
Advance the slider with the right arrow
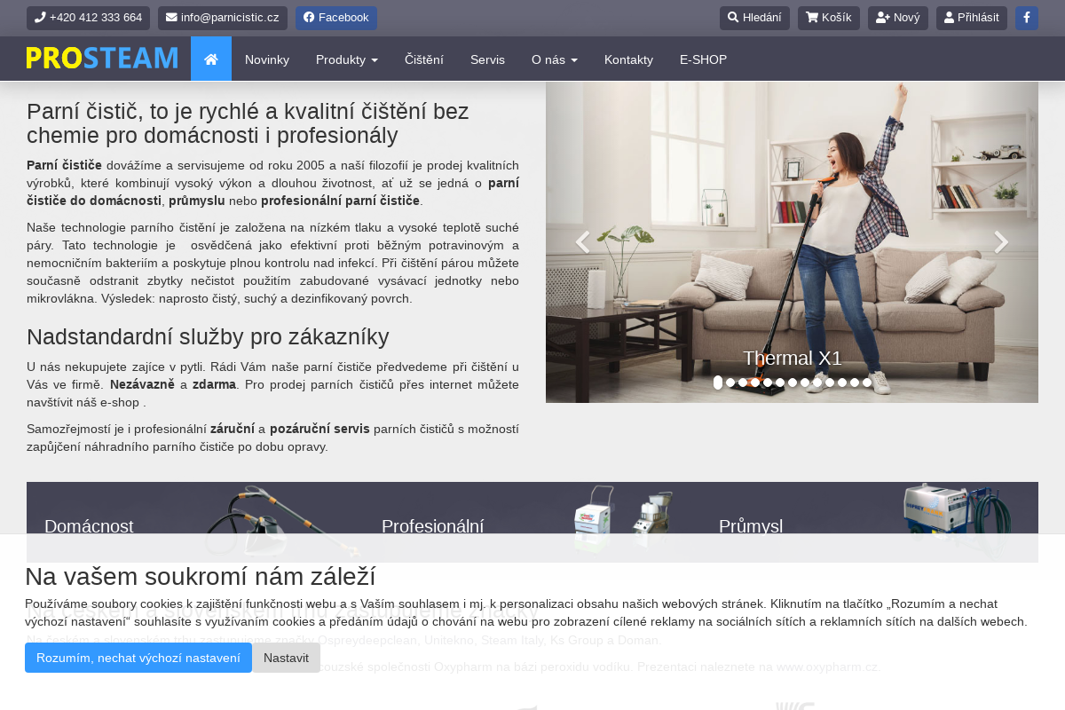(1001, 241)
